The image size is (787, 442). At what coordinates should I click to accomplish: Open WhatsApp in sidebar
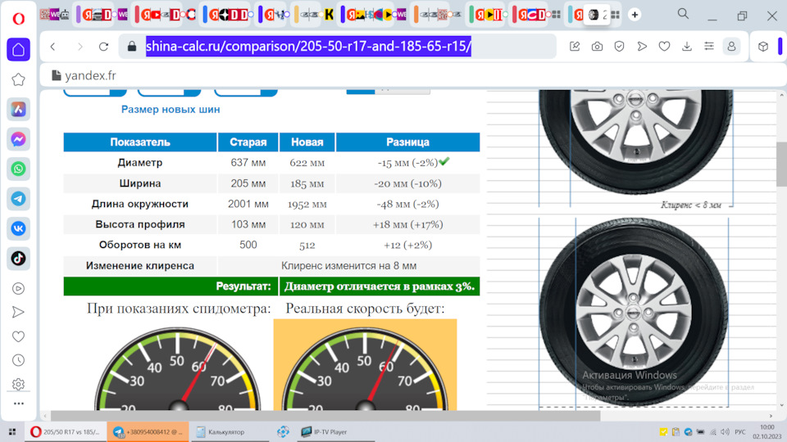[x=19, y=169]
